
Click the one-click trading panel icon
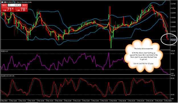point(2,2)
